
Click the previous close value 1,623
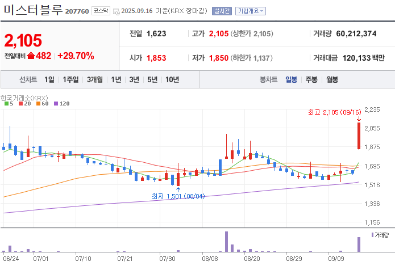tap(156, 33)
